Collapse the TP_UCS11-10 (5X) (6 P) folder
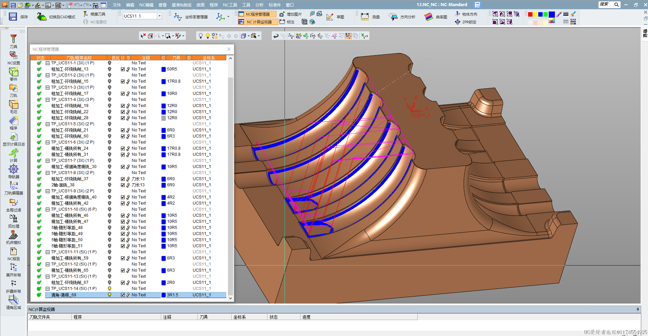Image resolution: width=648 pixels, height=336 pixels. (48, 209)
